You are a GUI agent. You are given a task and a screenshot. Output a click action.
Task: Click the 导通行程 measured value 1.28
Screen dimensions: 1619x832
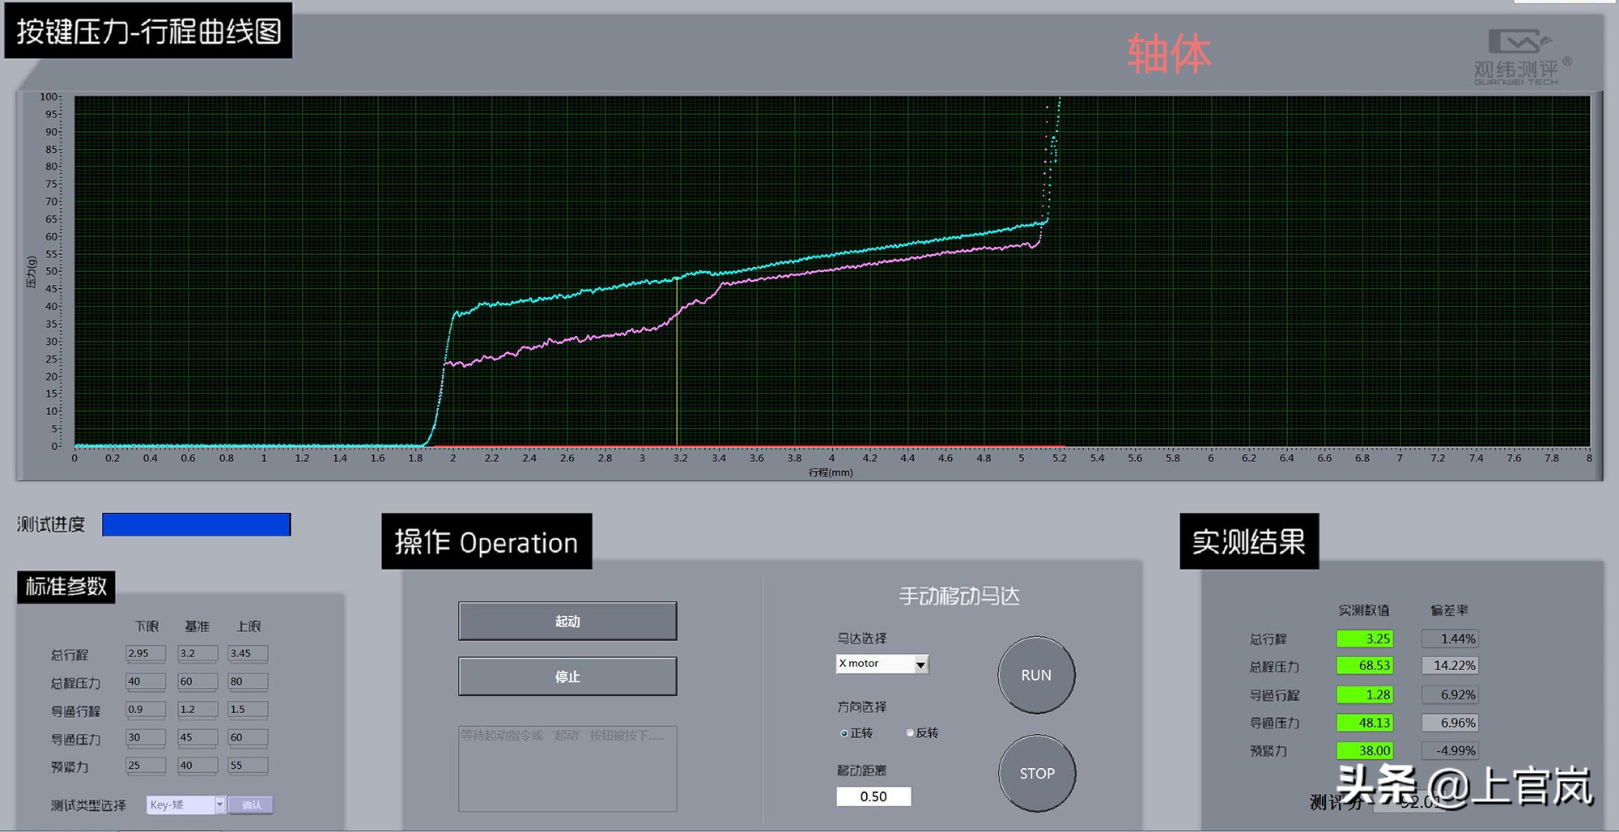coord(1365,694)
